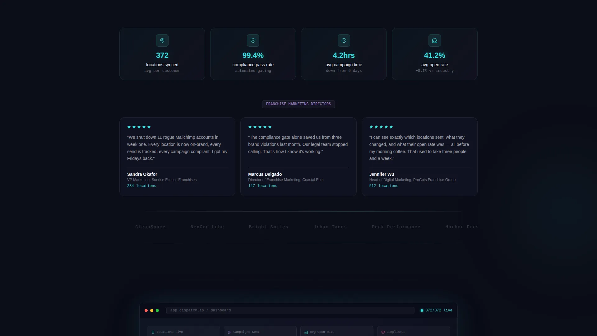597x336 pixels.
Task: Click the Franchise Marketing Directors badge
Action: pos(298,104)
